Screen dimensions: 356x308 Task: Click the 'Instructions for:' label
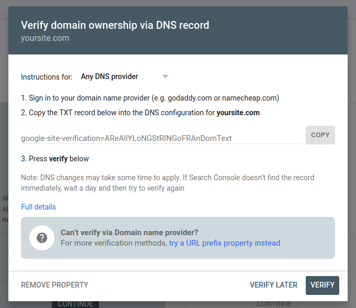[x=47, y=77]
